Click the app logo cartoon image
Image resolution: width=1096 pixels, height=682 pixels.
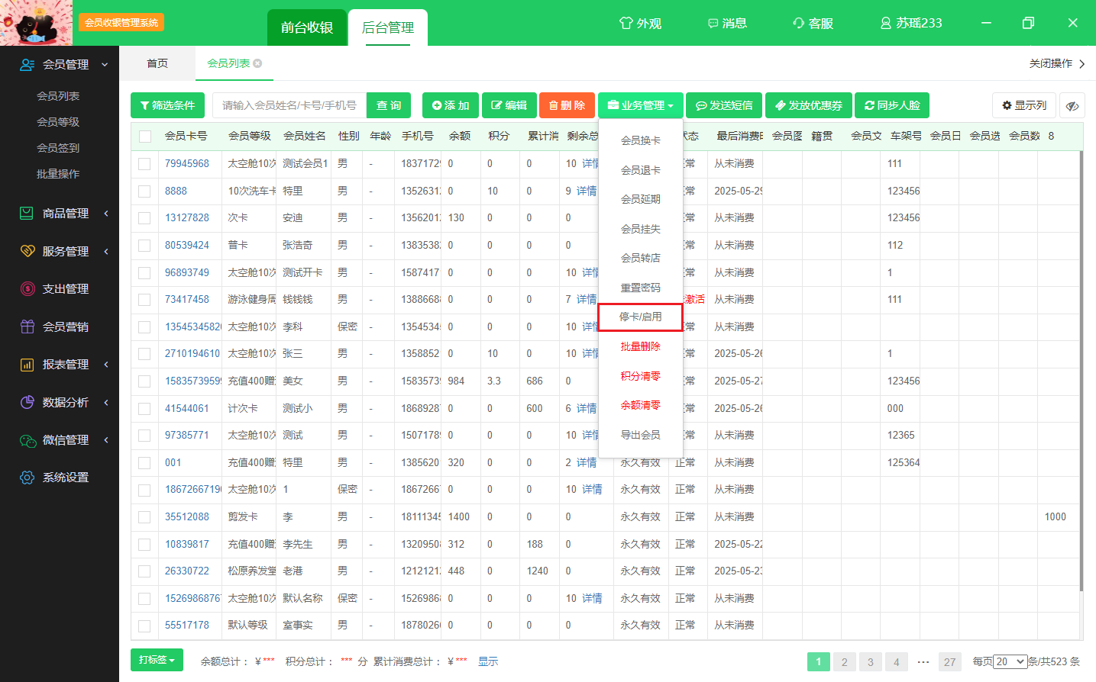36,23
